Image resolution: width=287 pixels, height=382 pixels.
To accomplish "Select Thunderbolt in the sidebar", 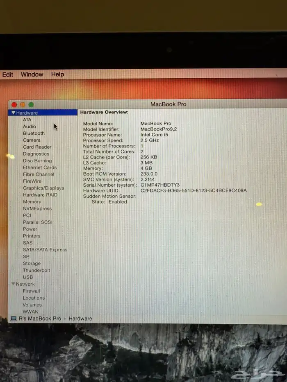I will tap(36, 270).
